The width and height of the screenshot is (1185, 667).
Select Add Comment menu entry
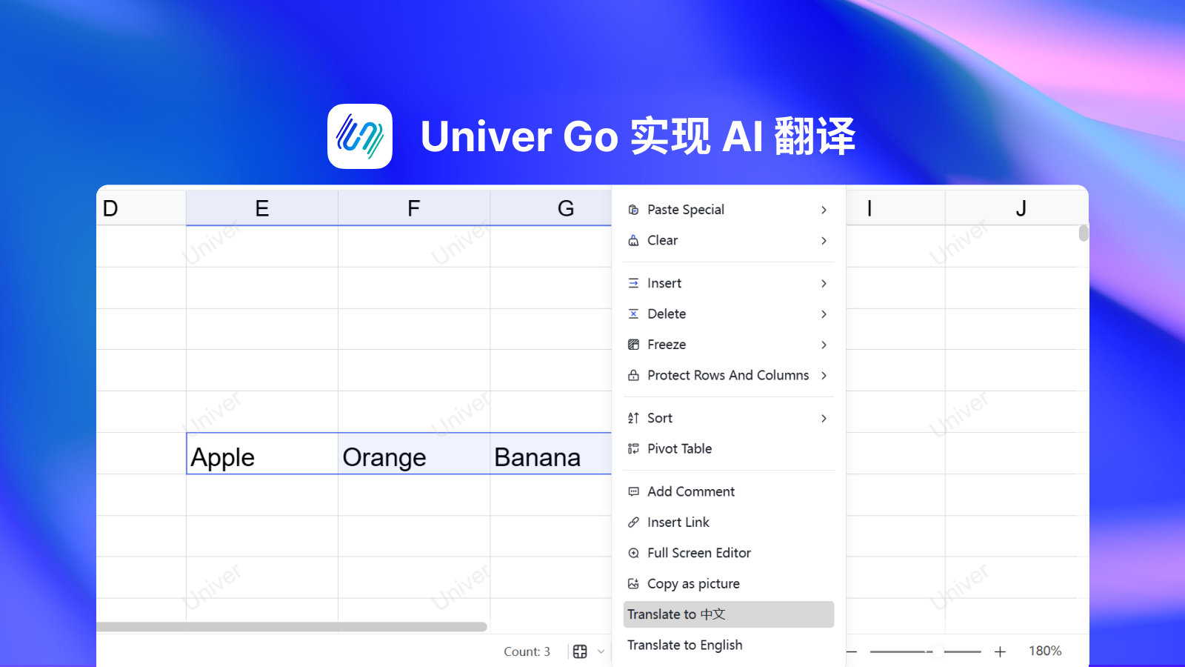(729, 491)
